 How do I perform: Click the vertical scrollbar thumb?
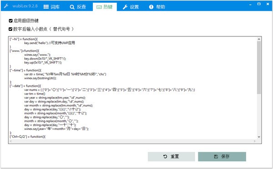click(x=259, y=67)
